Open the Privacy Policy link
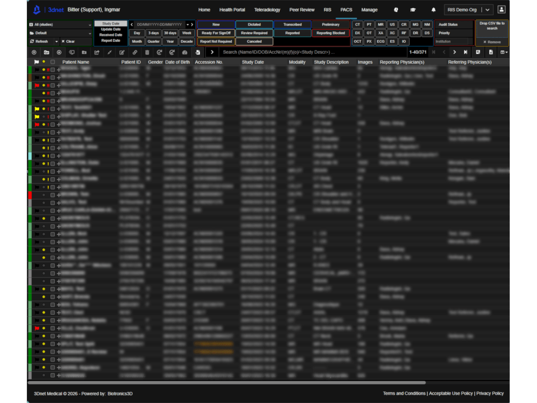 [490, 393]
